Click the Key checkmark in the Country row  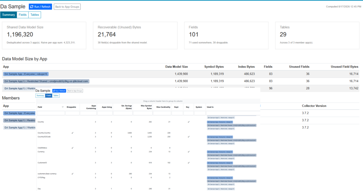[x=189, y=122]
